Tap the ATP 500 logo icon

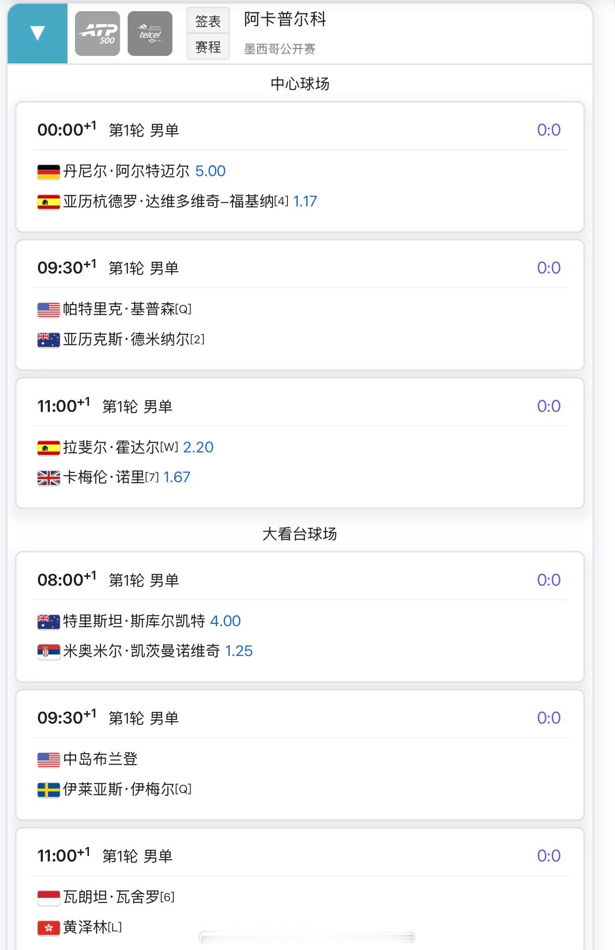pos(97,34)
